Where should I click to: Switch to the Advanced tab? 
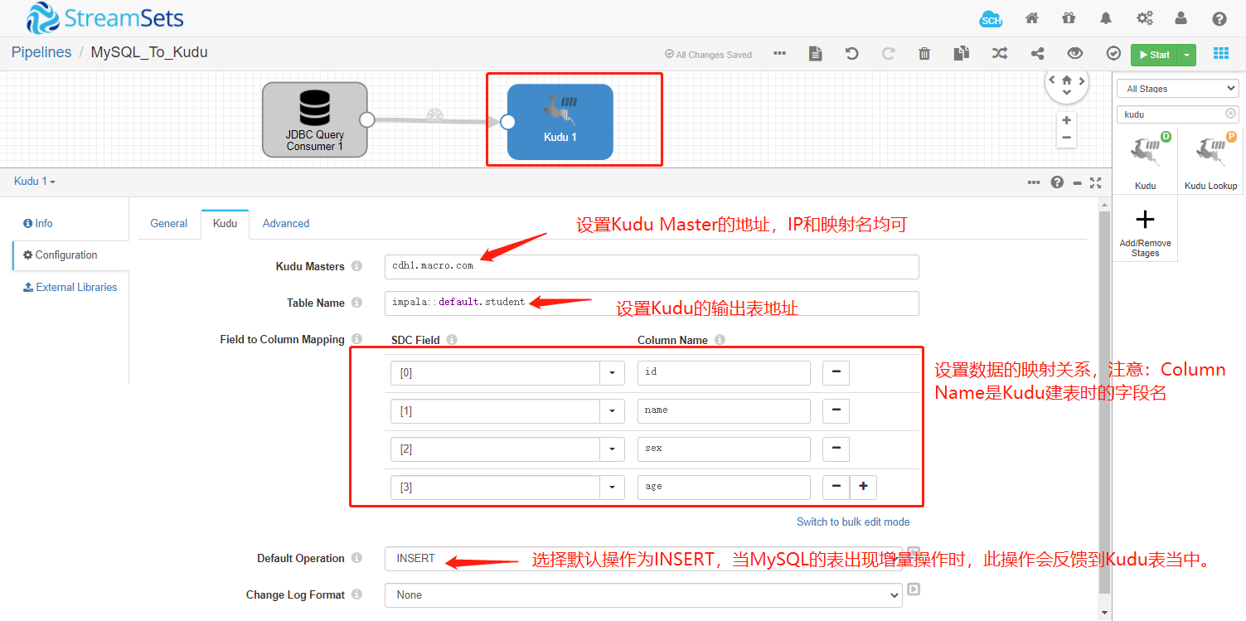[x=286, y=224]
